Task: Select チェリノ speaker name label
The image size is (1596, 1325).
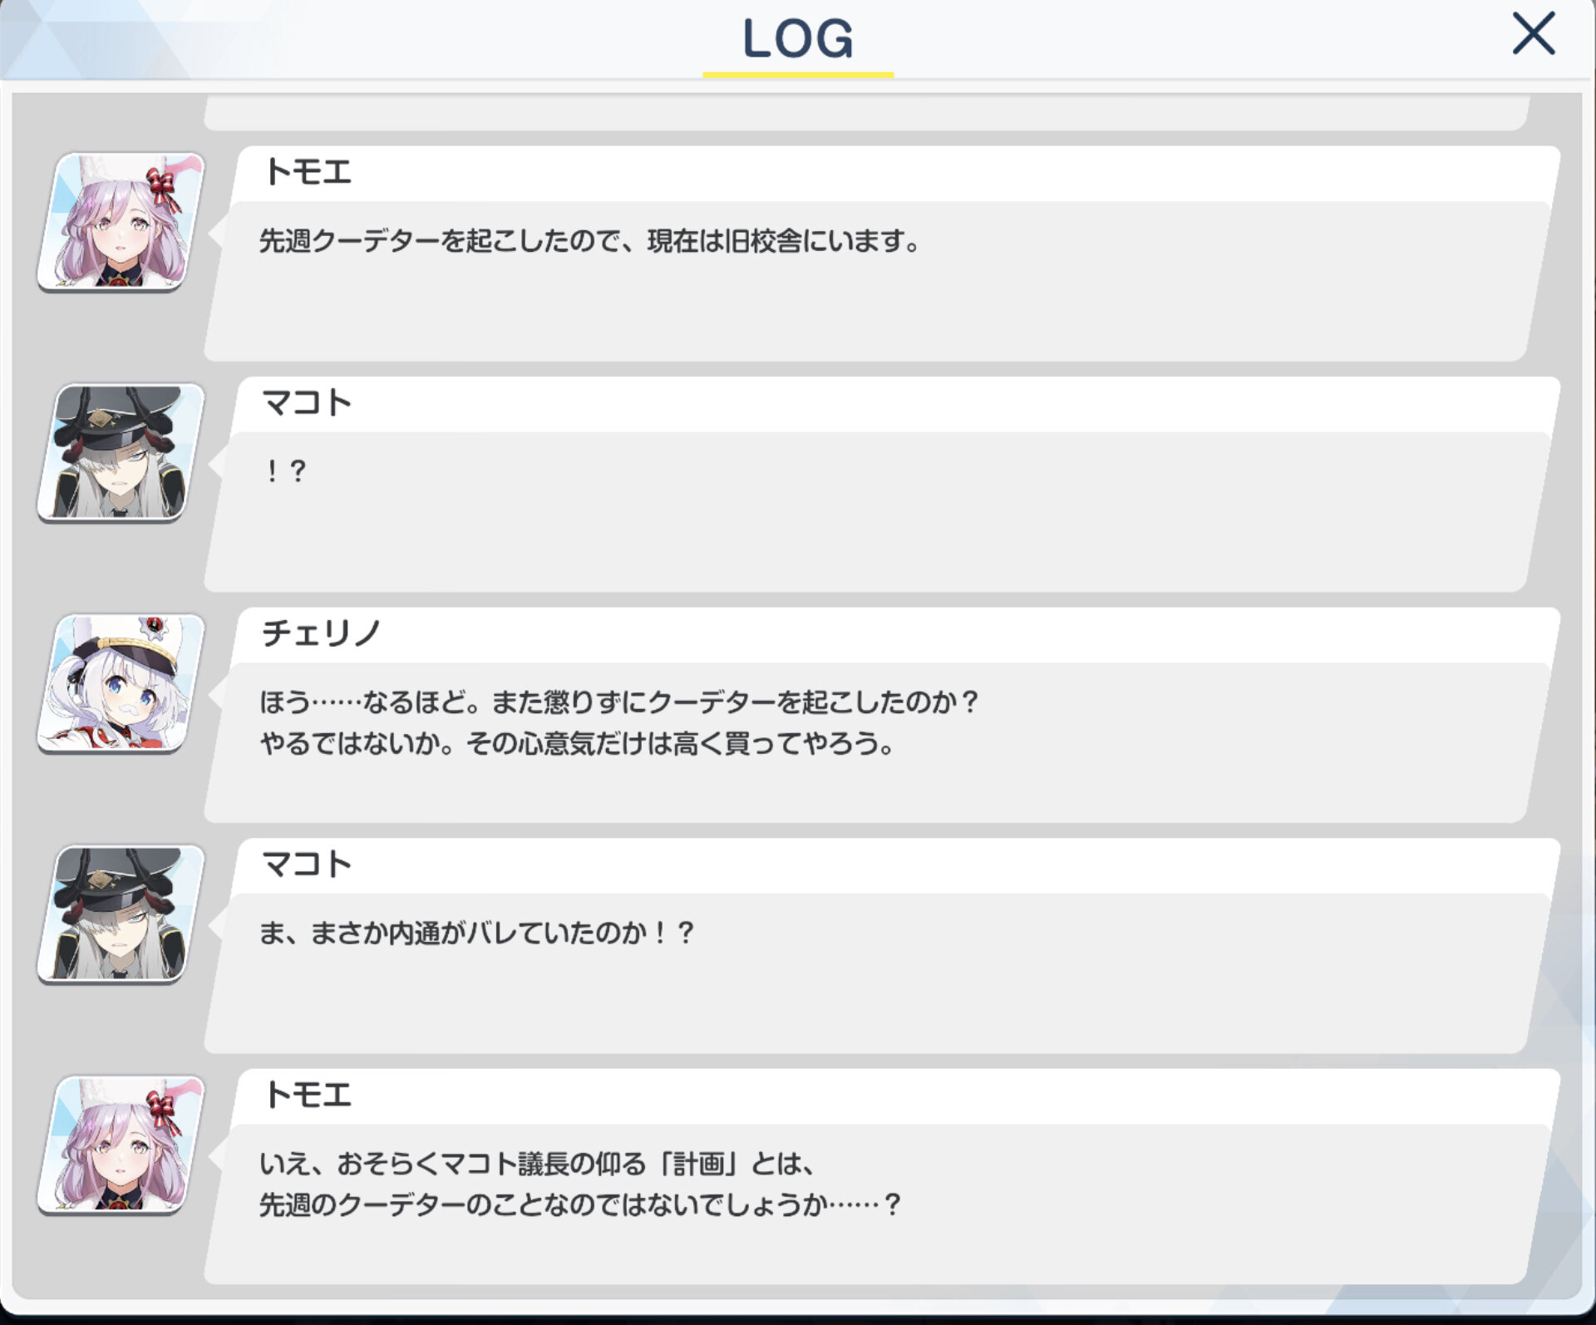Action: click(321, 634)
